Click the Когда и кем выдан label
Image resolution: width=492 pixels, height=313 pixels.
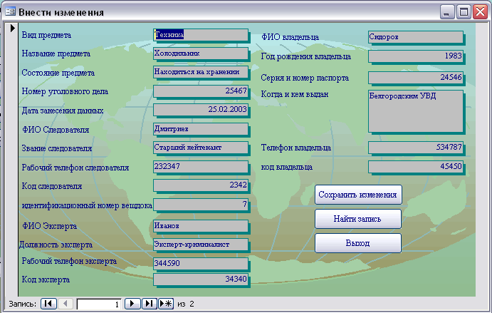[295, 94]
